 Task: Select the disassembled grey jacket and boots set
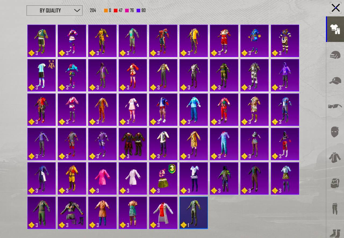coord(72,213)
